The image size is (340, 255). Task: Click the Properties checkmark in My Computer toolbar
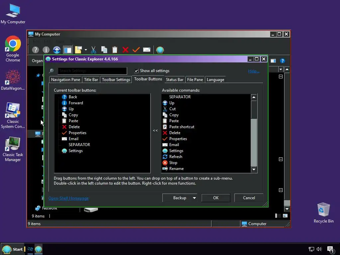tap(136, 50)
